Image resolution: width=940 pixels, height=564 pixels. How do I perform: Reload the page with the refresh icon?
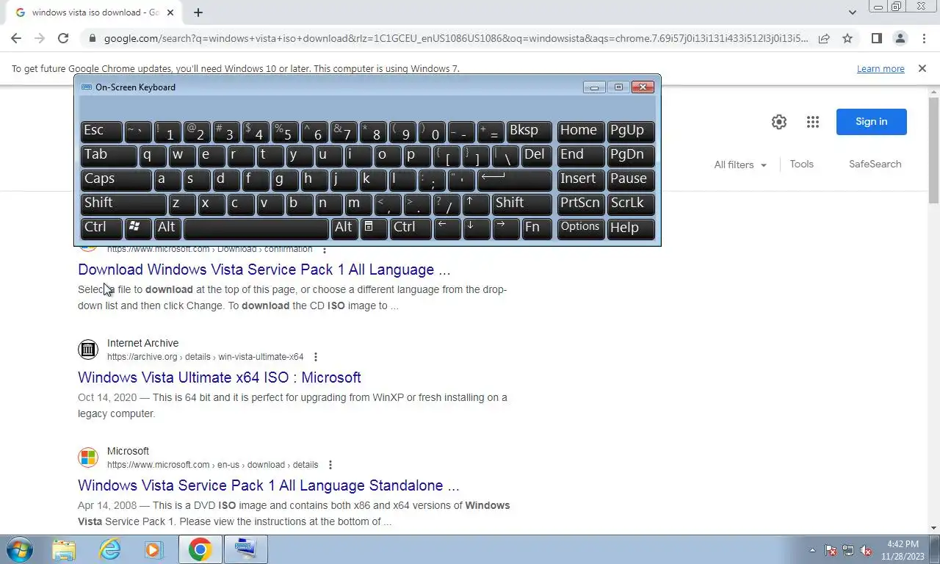point(63,38)
